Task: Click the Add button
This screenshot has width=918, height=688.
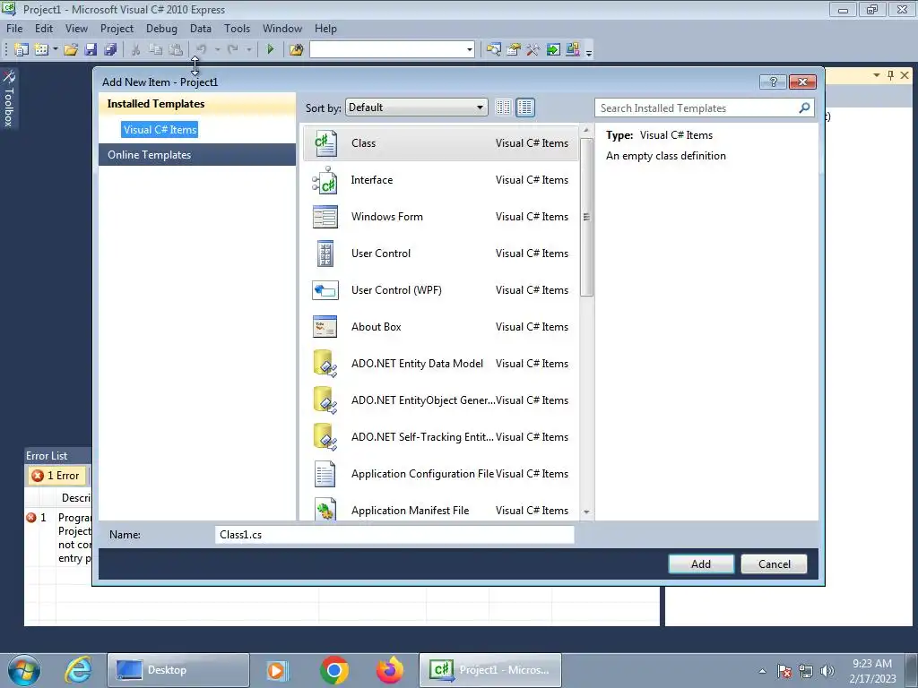Action: pos(701,564)
